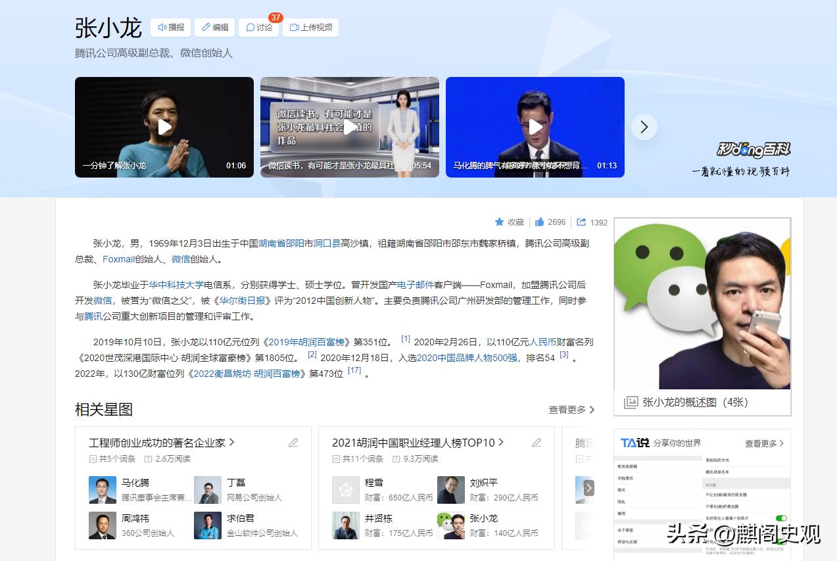The width and height of the screenshot is (837, 561).
Task: Select the 编辑 pencil edit icon
Action: pos(206,28)
